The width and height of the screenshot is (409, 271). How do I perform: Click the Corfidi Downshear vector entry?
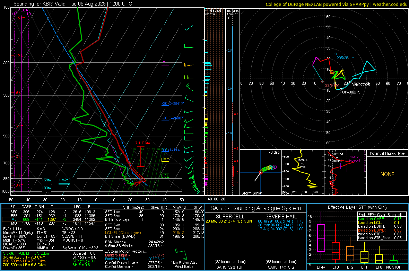pyautogui.click(x=134, y=263)
